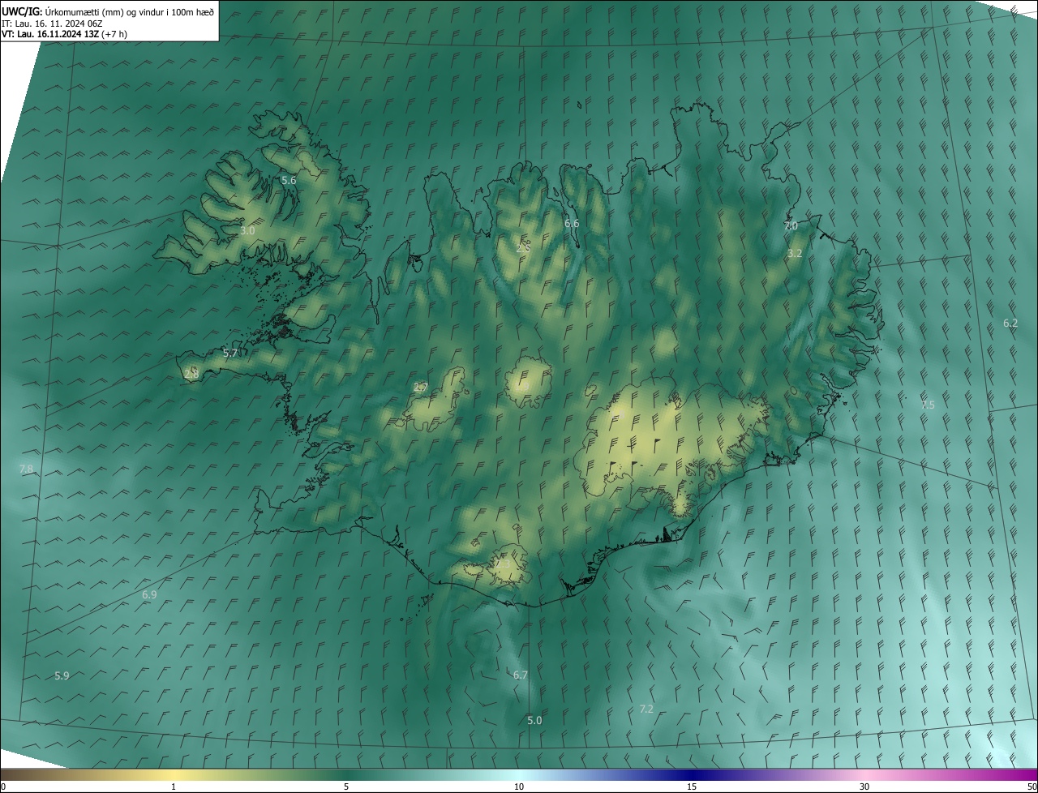
Task: Click the 5.7 value on the map
Action: coord(230,354)
